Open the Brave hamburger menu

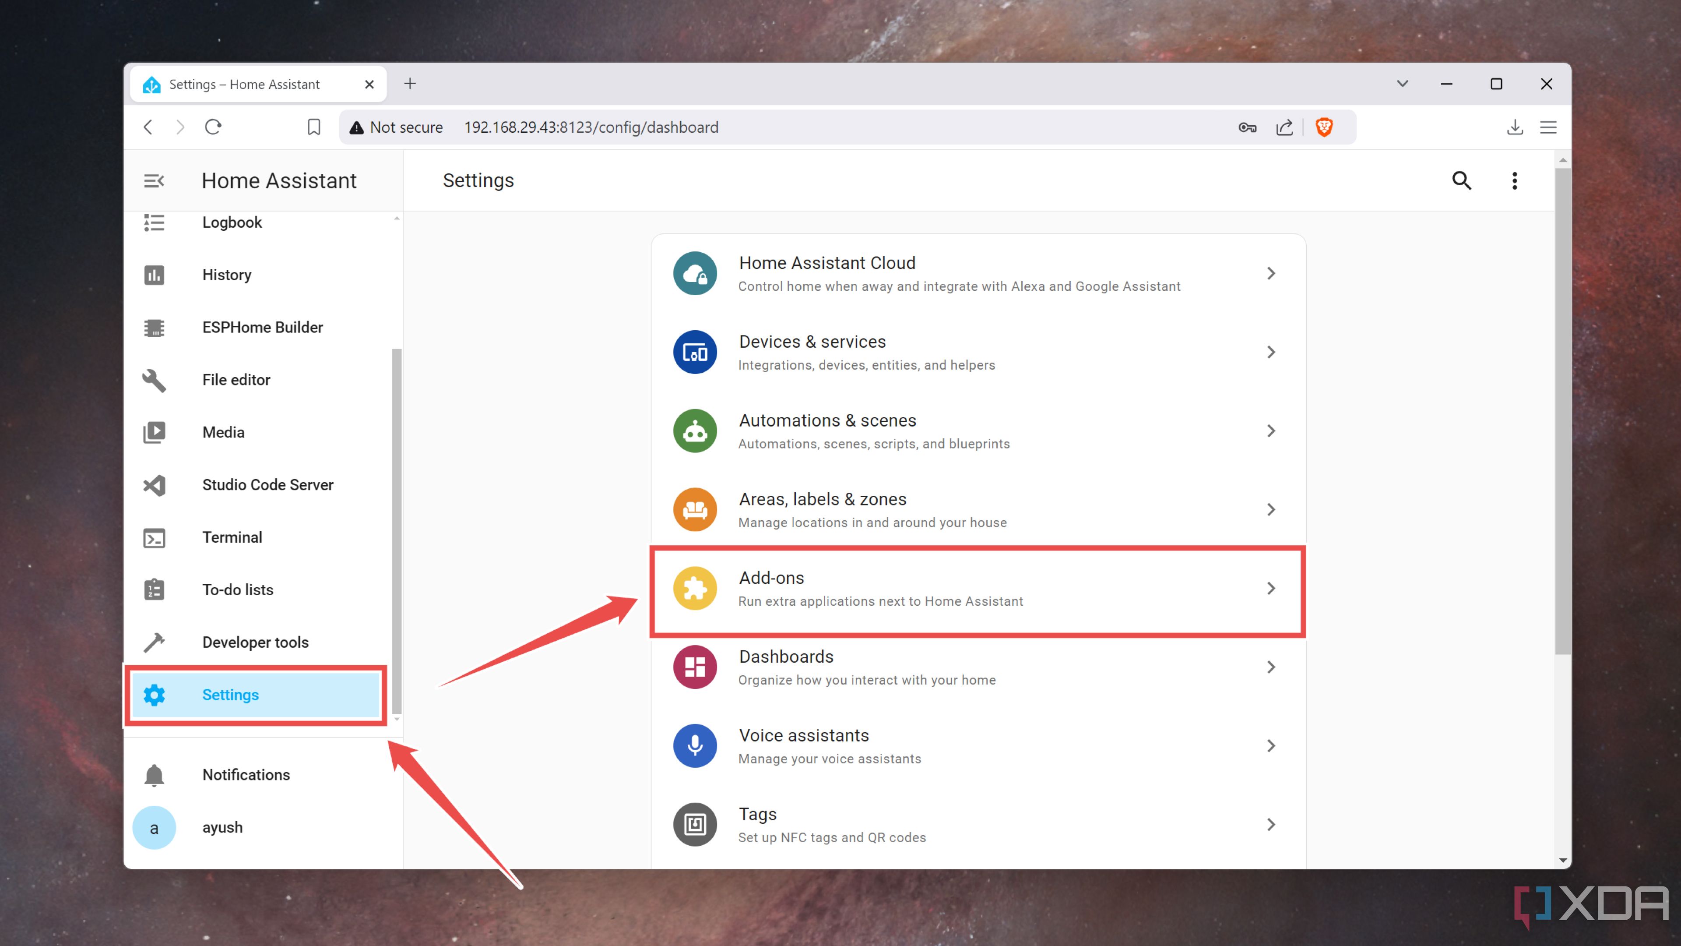pos(1548,127)
